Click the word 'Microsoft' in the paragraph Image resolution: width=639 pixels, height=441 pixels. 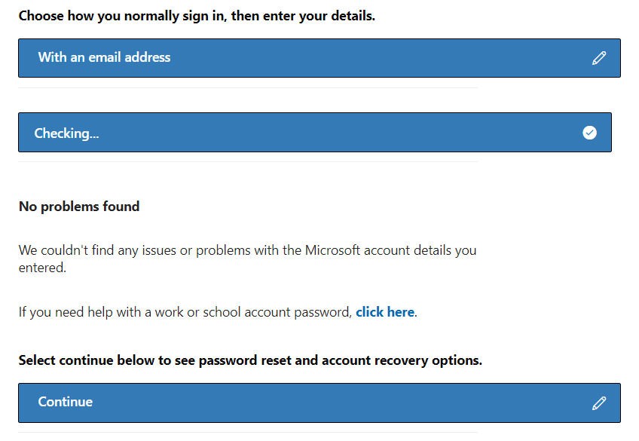[332, 250]
